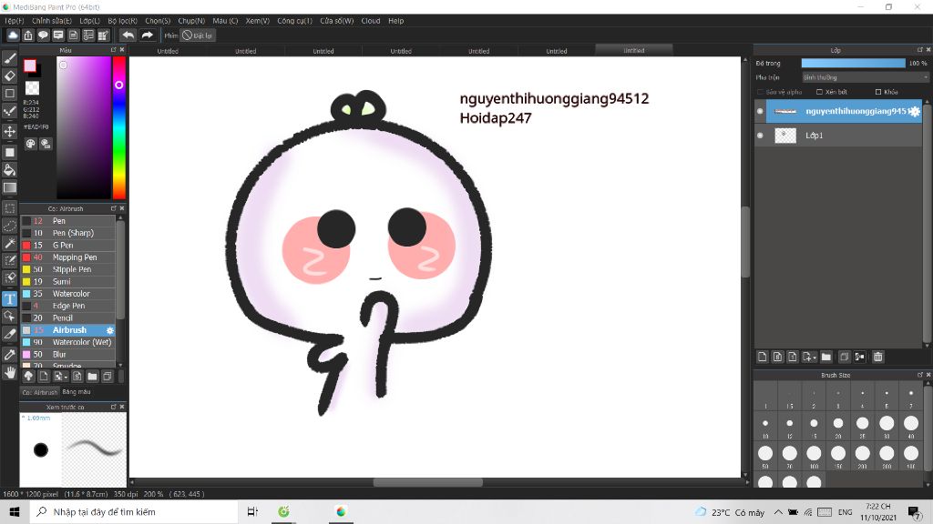The image size is (933, 524).
Task: Select brush size 40 preset
Action: [x=910, y=424]
